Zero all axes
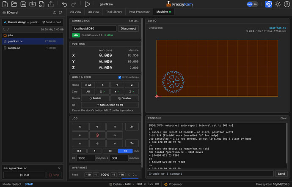 [x=88, y=92]
